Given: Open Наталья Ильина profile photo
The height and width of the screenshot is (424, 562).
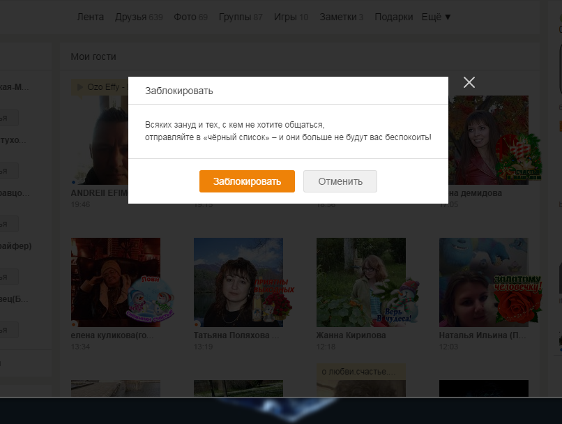Looking at the screenshot, I should 483,282.
